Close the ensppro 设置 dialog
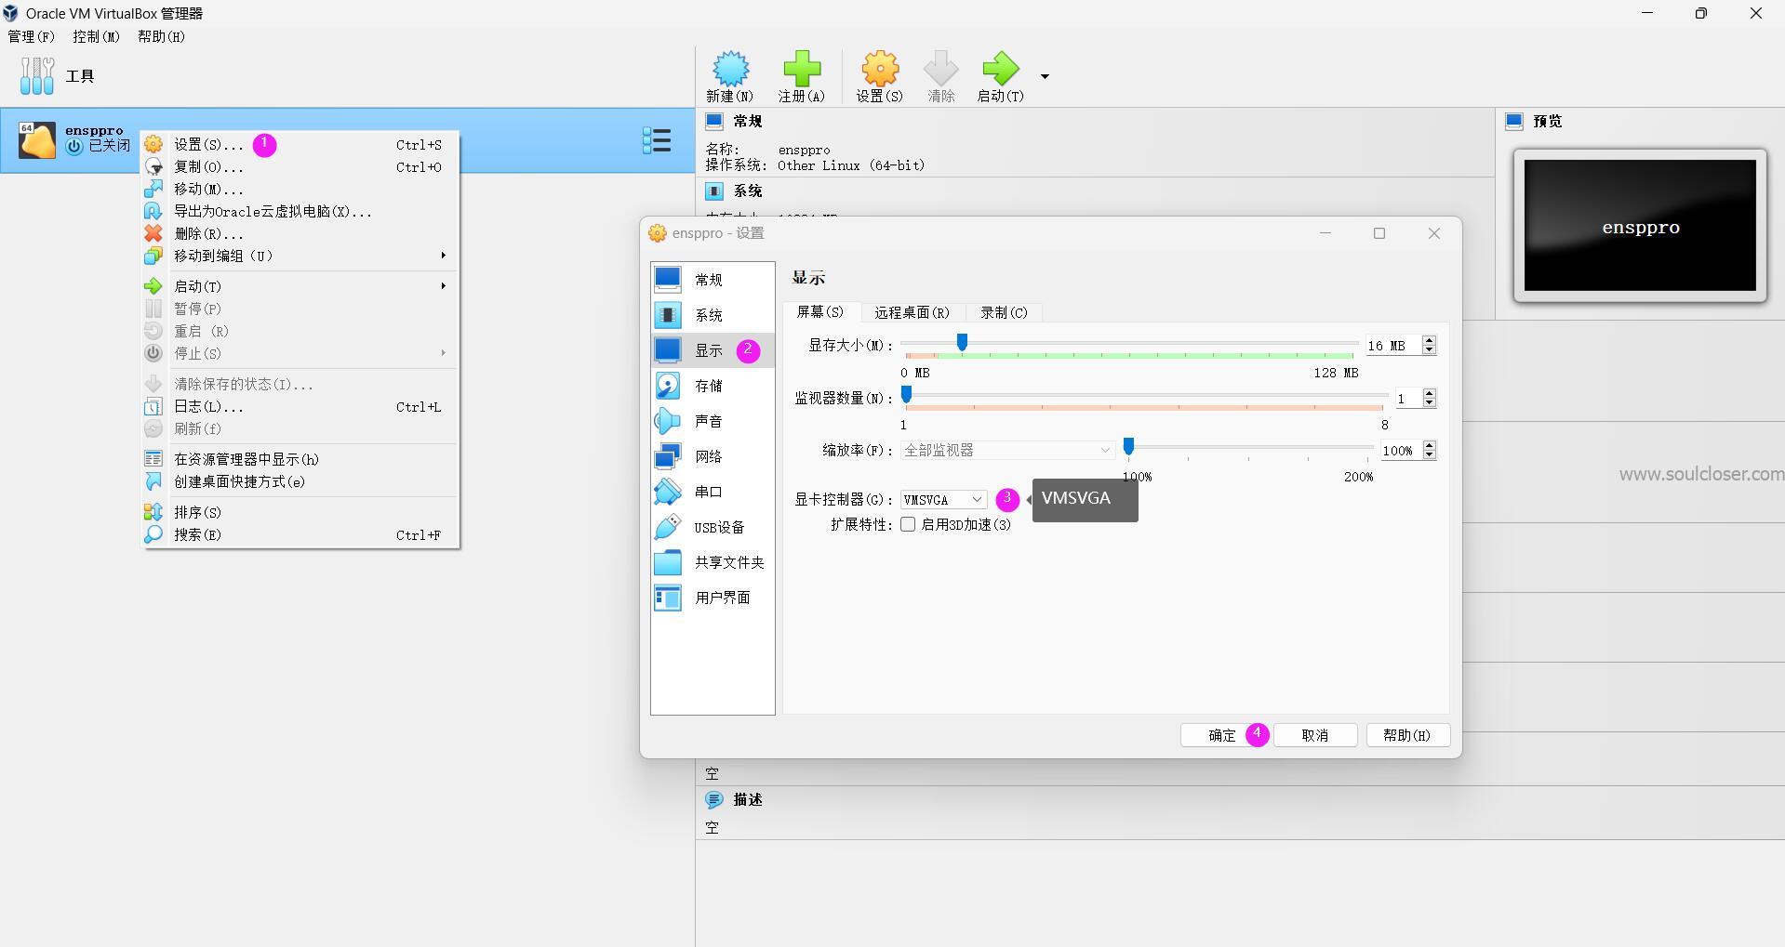The height and width of the screenshot is (947, 1785). tap(1434, 233)
